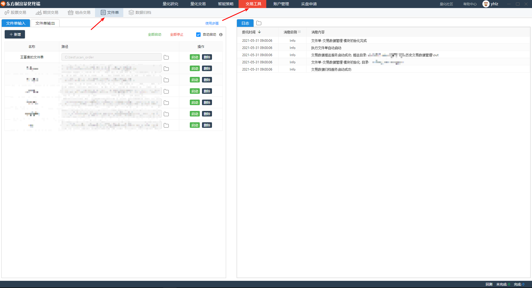Click the info icon next to 自动启动

coord(221,35)
